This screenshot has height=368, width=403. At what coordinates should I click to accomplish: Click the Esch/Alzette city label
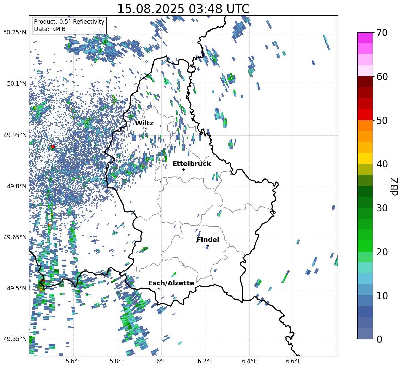pos(171,283)
